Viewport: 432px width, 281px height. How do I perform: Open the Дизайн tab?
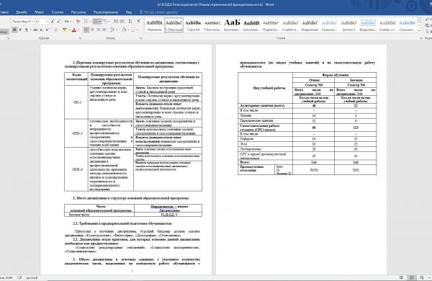point(22,12)
